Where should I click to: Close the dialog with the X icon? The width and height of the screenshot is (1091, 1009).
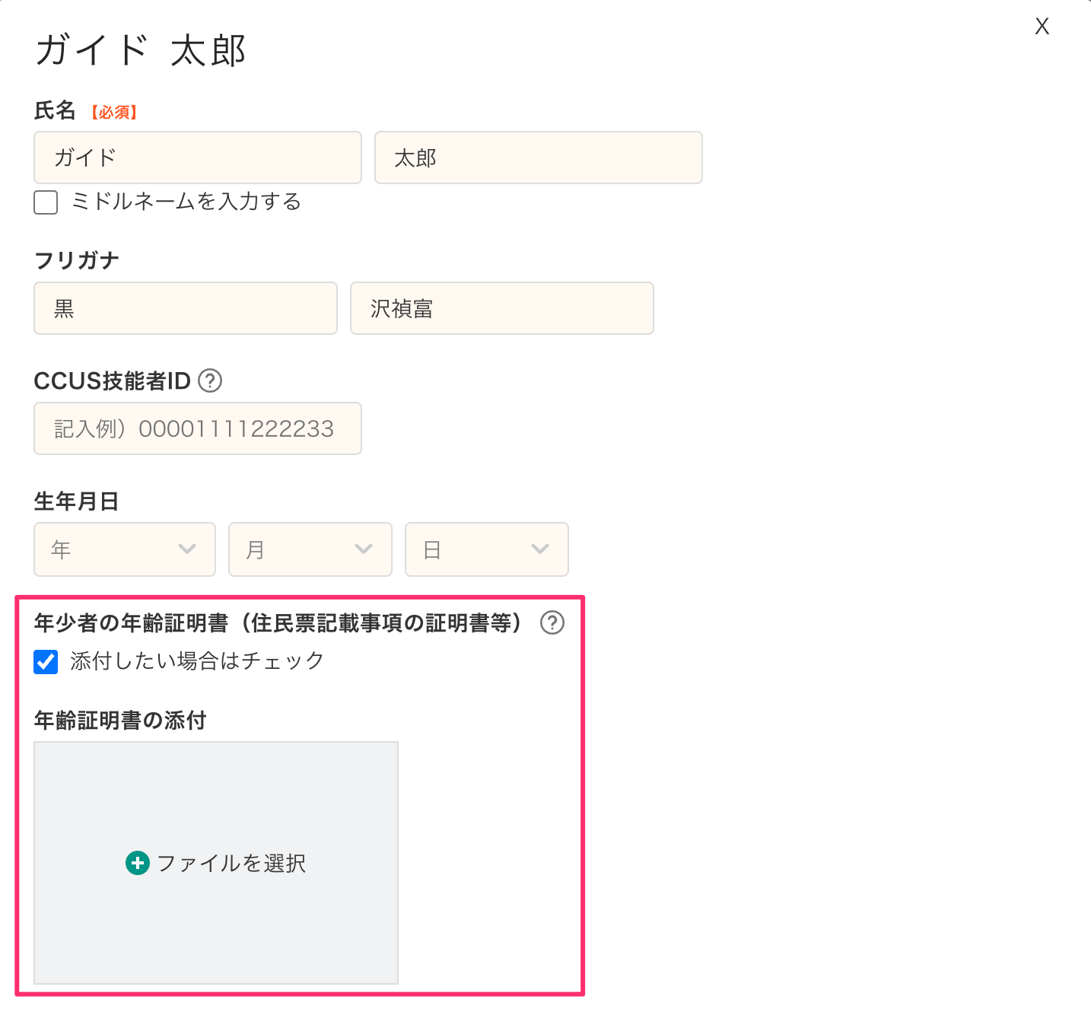1042,27
